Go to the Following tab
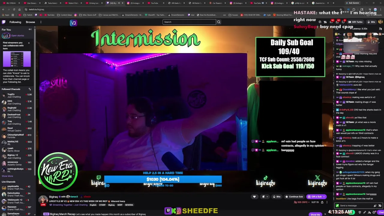The width and height of the screenshot is (384, 216). (15, 22)
